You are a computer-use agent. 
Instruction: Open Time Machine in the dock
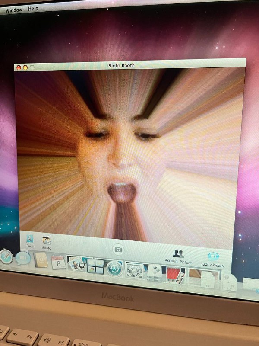(114, 268)
